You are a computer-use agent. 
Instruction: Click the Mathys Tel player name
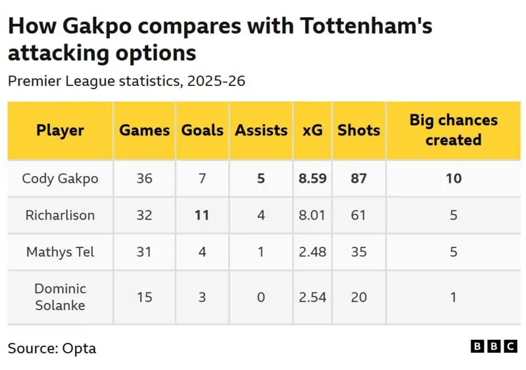coord(60,252)
